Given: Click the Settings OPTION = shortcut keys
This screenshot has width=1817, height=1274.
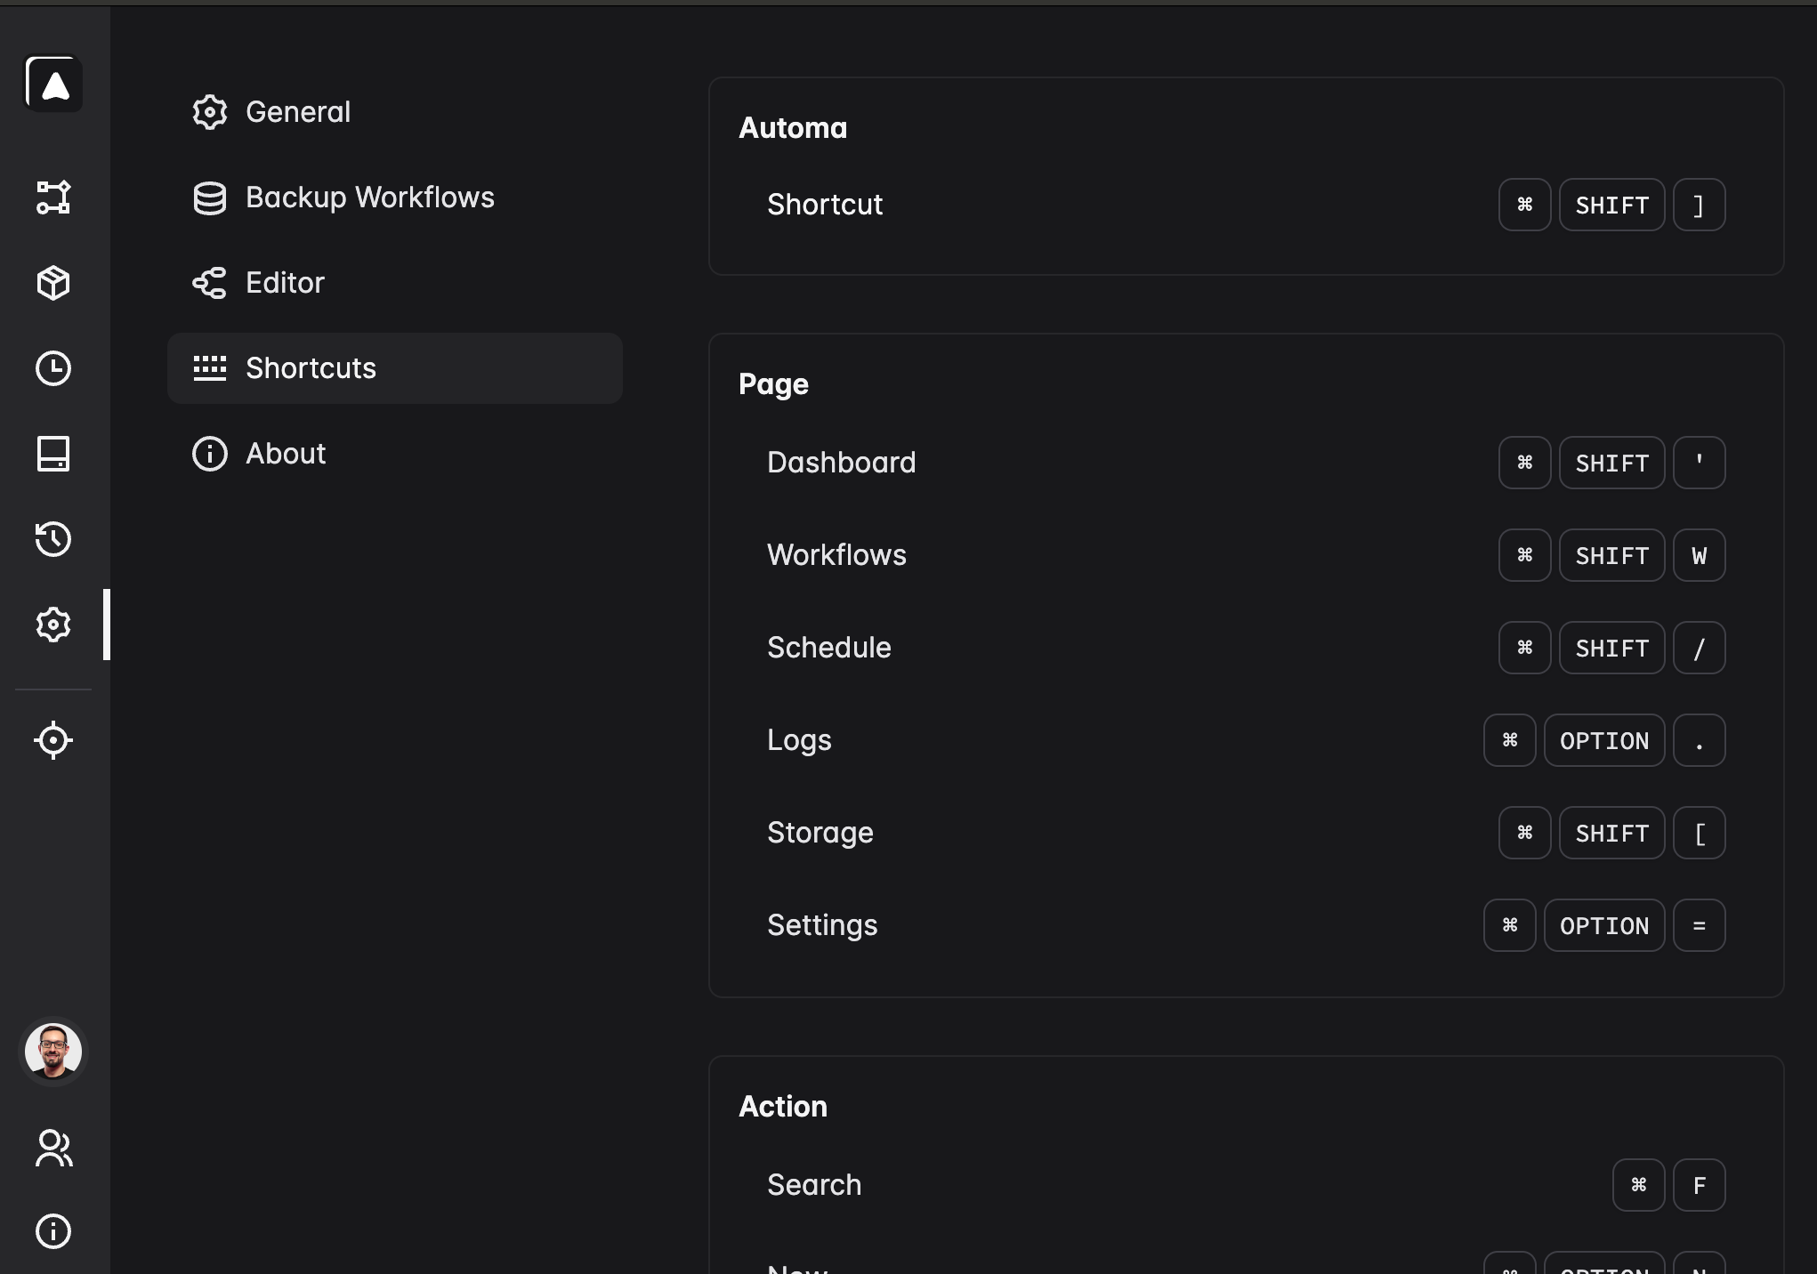Looking at the screenshot, I should coord(1603,925).
